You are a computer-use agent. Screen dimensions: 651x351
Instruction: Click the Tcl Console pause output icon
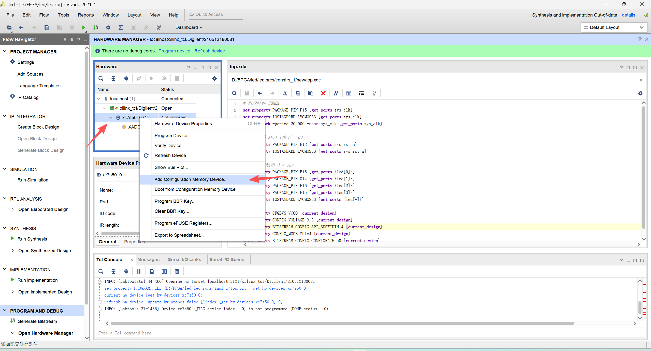pyautogui.click(x=139, y=271)
